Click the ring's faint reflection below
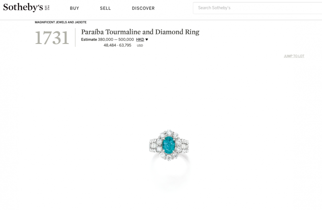The height and width of the screenshot is (210, 322). click(x=169, y=173)
